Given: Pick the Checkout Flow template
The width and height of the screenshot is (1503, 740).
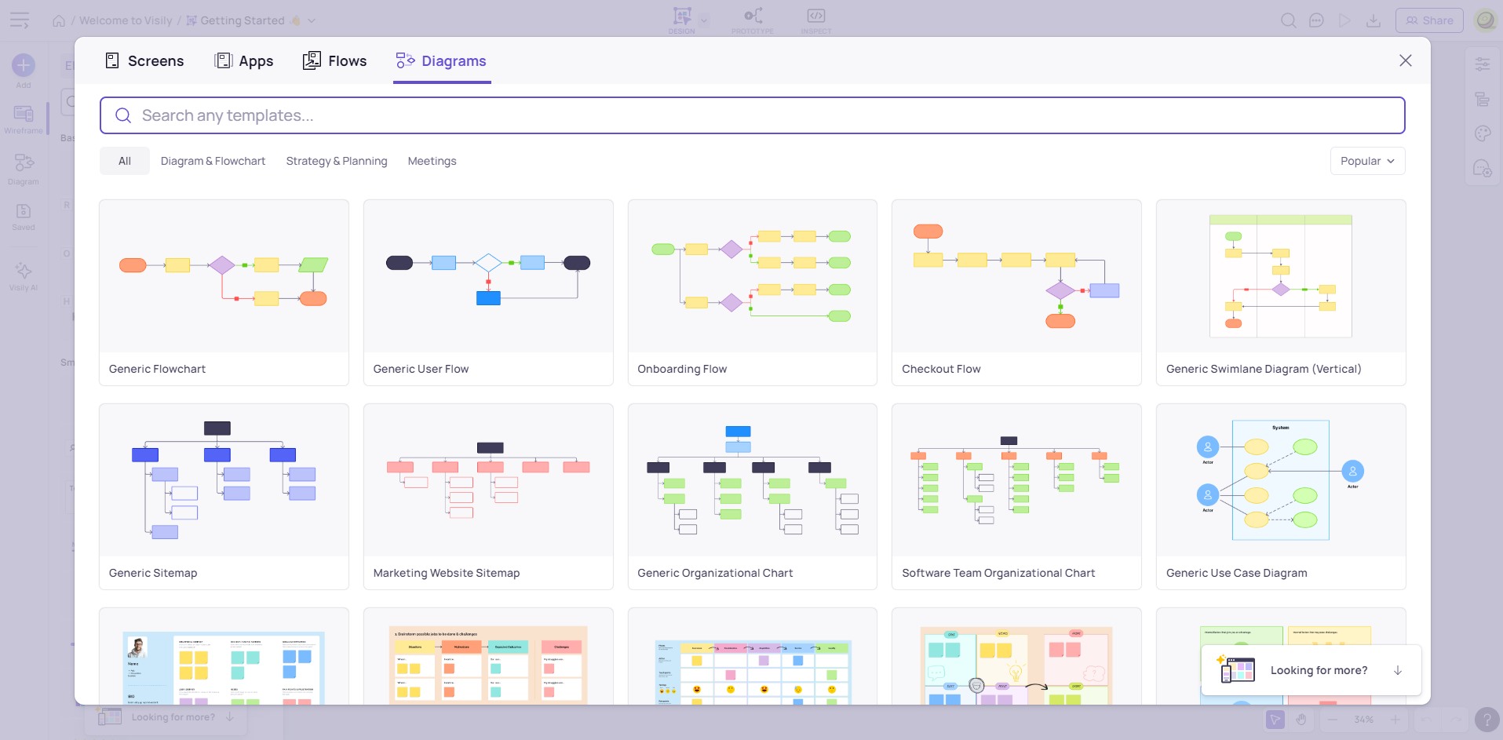Looking at the screenshot, I should coord(1016,292).
